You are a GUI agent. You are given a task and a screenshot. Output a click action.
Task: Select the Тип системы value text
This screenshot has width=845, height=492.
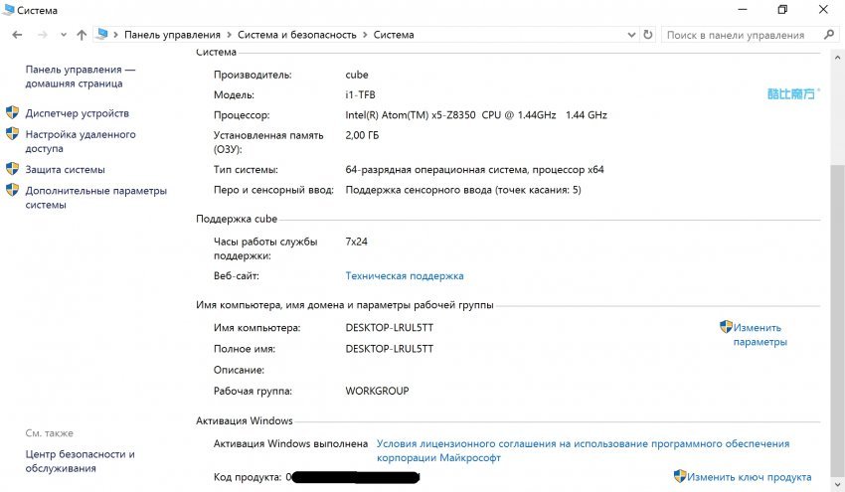click(474, 170)
